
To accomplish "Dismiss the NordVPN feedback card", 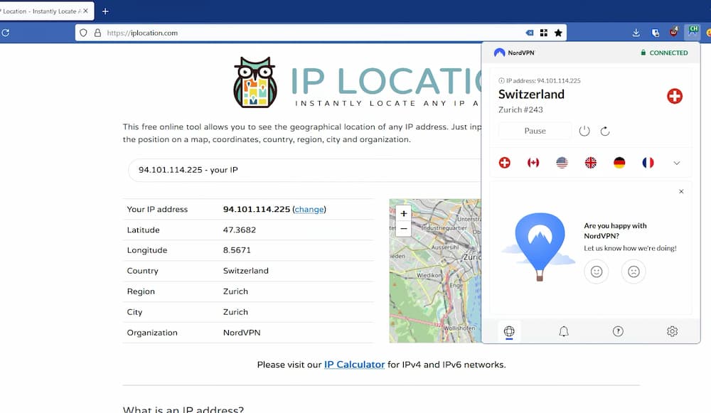I will [x=681, y=191].
